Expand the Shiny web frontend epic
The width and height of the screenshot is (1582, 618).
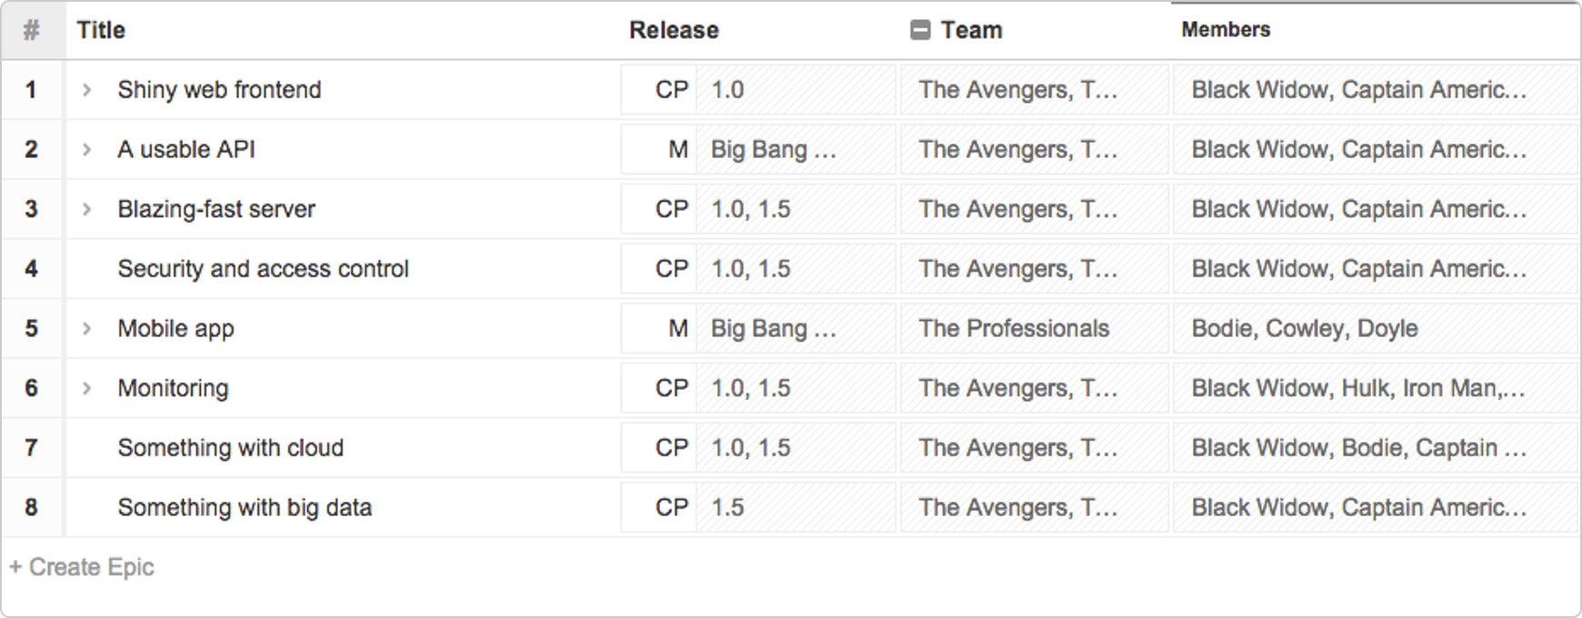point(86,90)
